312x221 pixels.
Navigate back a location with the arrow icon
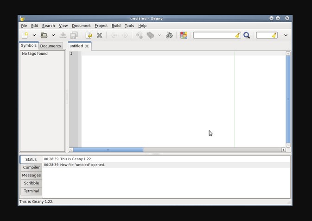coord(114,35)
